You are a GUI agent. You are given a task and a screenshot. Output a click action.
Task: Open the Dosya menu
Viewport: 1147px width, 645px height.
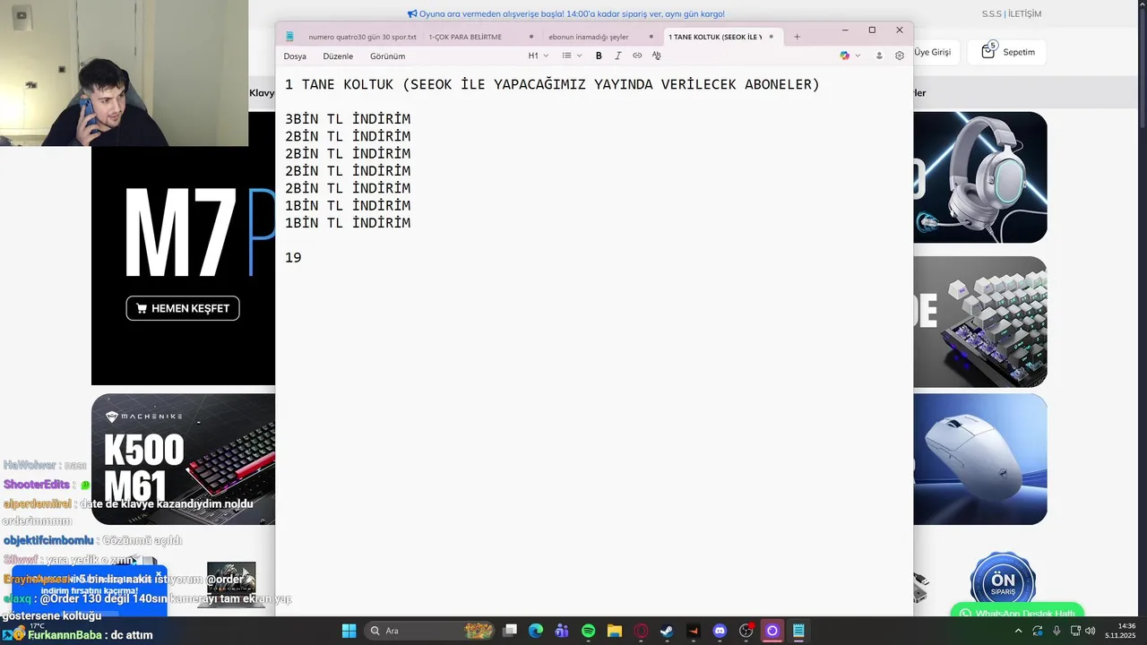click(295, 56)
